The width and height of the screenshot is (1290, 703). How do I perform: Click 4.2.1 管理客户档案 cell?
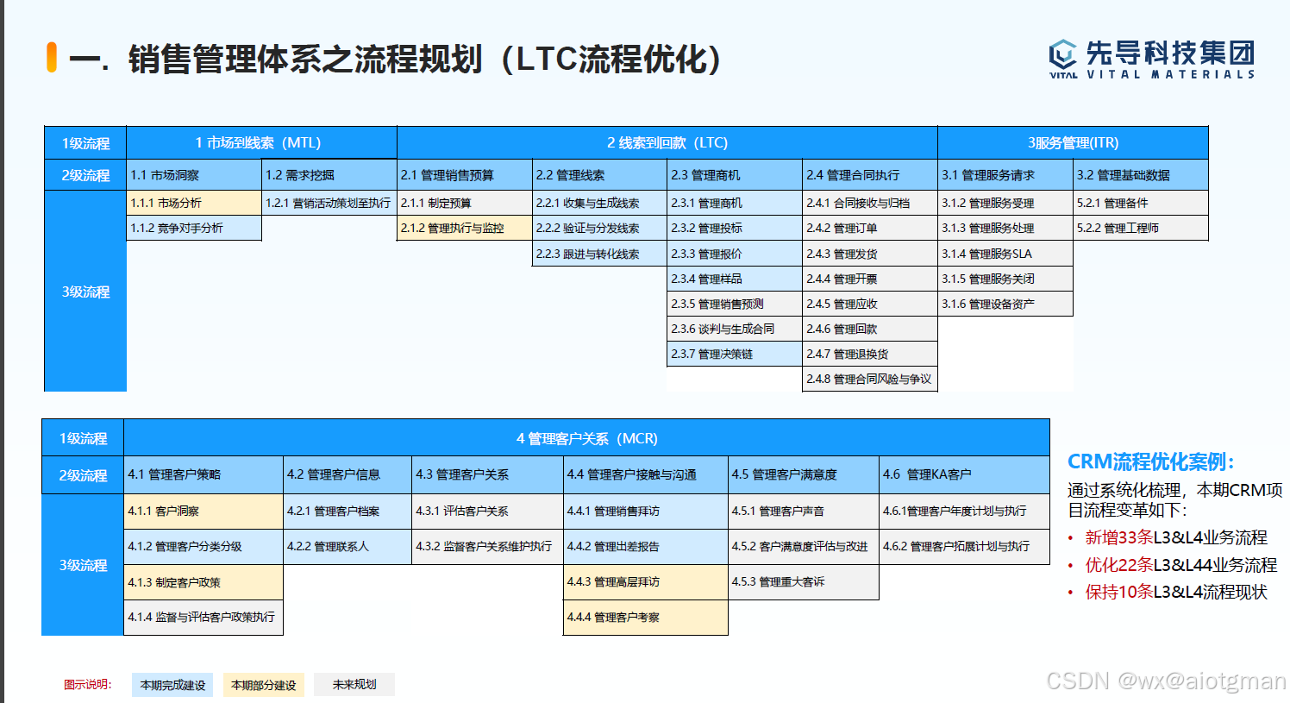348,511
